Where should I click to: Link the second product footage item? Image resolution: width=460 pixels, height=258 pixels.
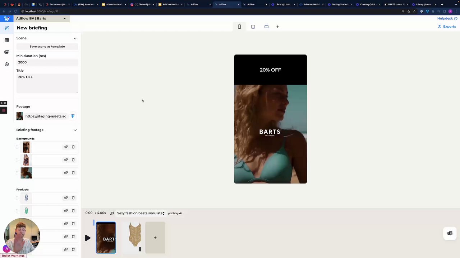[x=66, y=211]
